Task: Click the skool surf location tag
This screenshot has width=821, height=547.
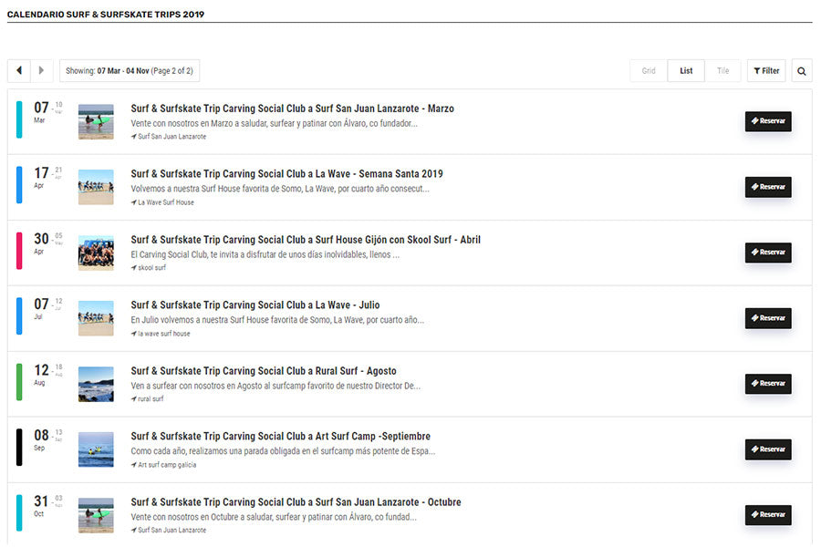Action: 151,268
